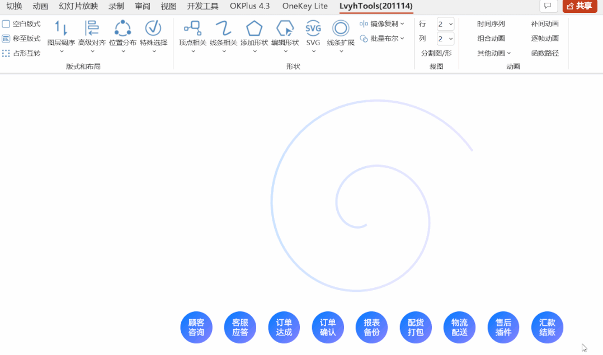Select the LvyhTools(201114) tab
The image size is (603, 355).
(376, 6)
